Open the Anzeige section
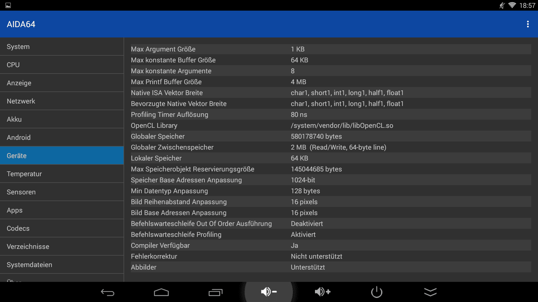The width and height of the screenshot is (538, 302). [62, 83]
